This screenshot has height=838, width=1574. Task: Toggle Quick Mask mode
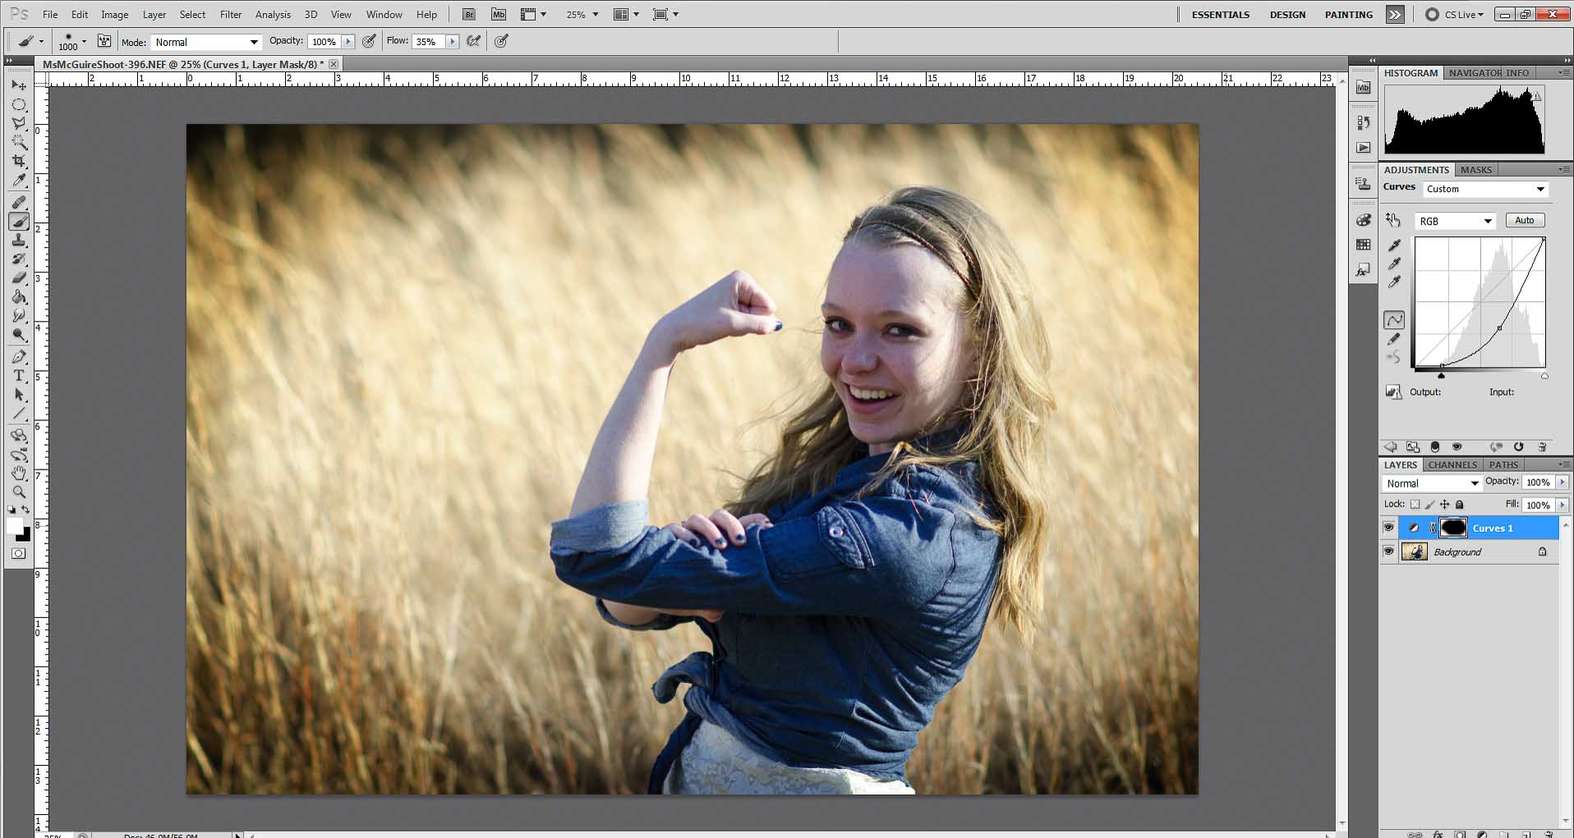[19, 553]
